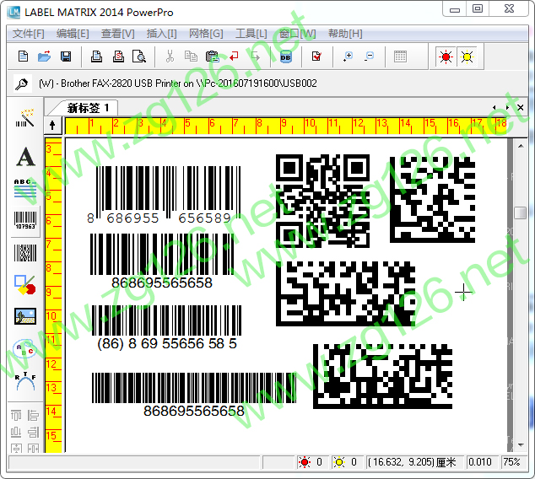This screenshot has width=535, height=479.
Task: Click the tab scroll right arrow
Action: coord(507,107)
